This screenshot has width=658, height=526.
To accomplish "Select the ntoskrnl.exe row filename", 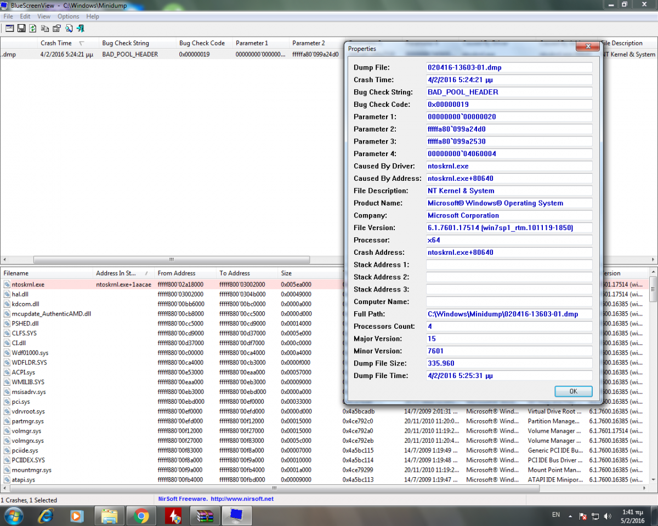I will pos(28,284).
